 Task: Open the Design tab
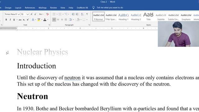[x=8, y=8]
